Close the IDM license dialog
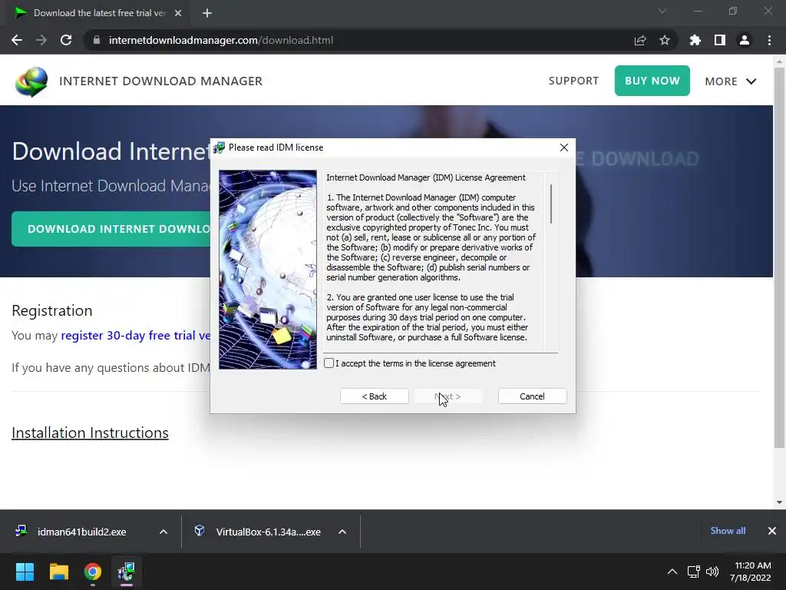Screen dimensions: 786x590 (564, 147)
